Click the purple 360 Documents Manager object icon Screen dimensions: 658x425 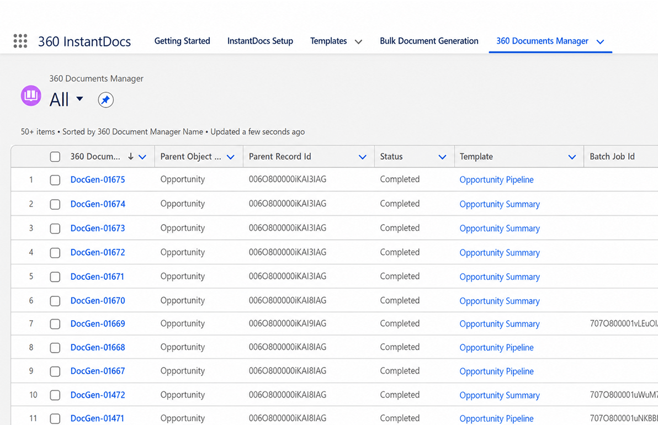point(31,95)
